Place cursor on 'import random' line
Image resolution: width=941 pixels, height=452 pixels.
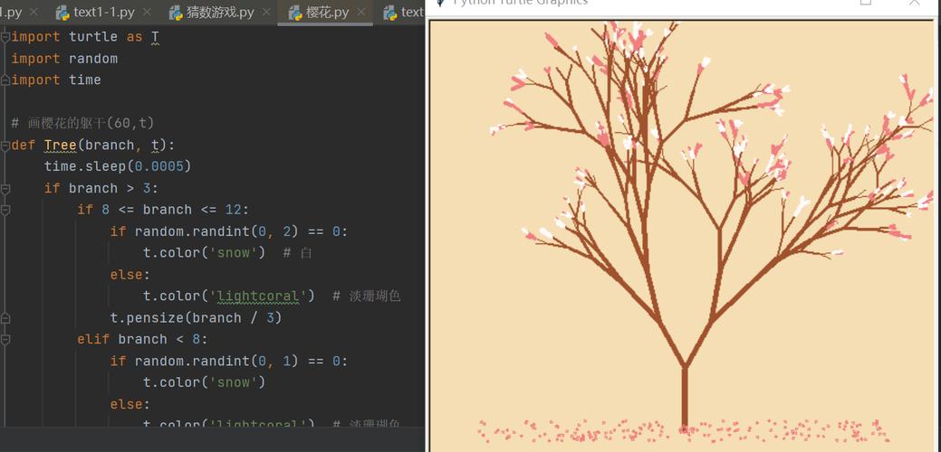click(64, 59)
